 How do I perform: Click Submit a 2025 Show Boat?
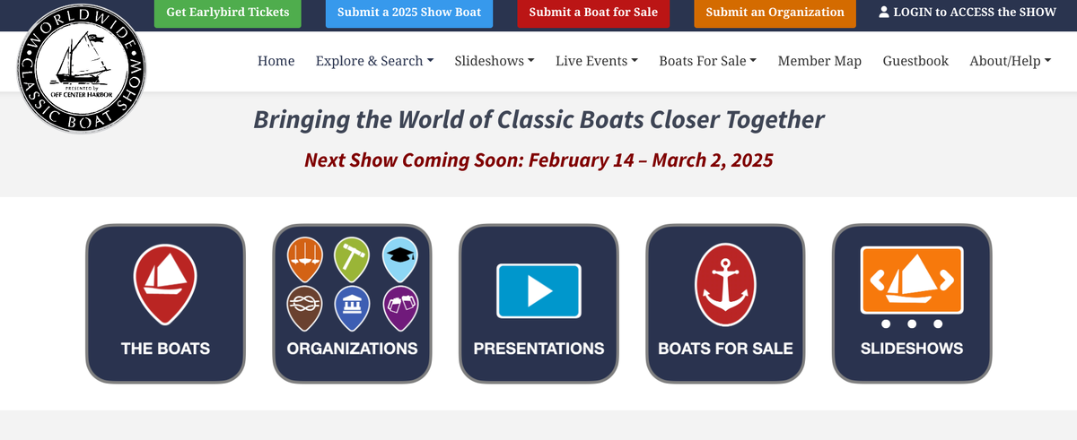click(409, 13)
